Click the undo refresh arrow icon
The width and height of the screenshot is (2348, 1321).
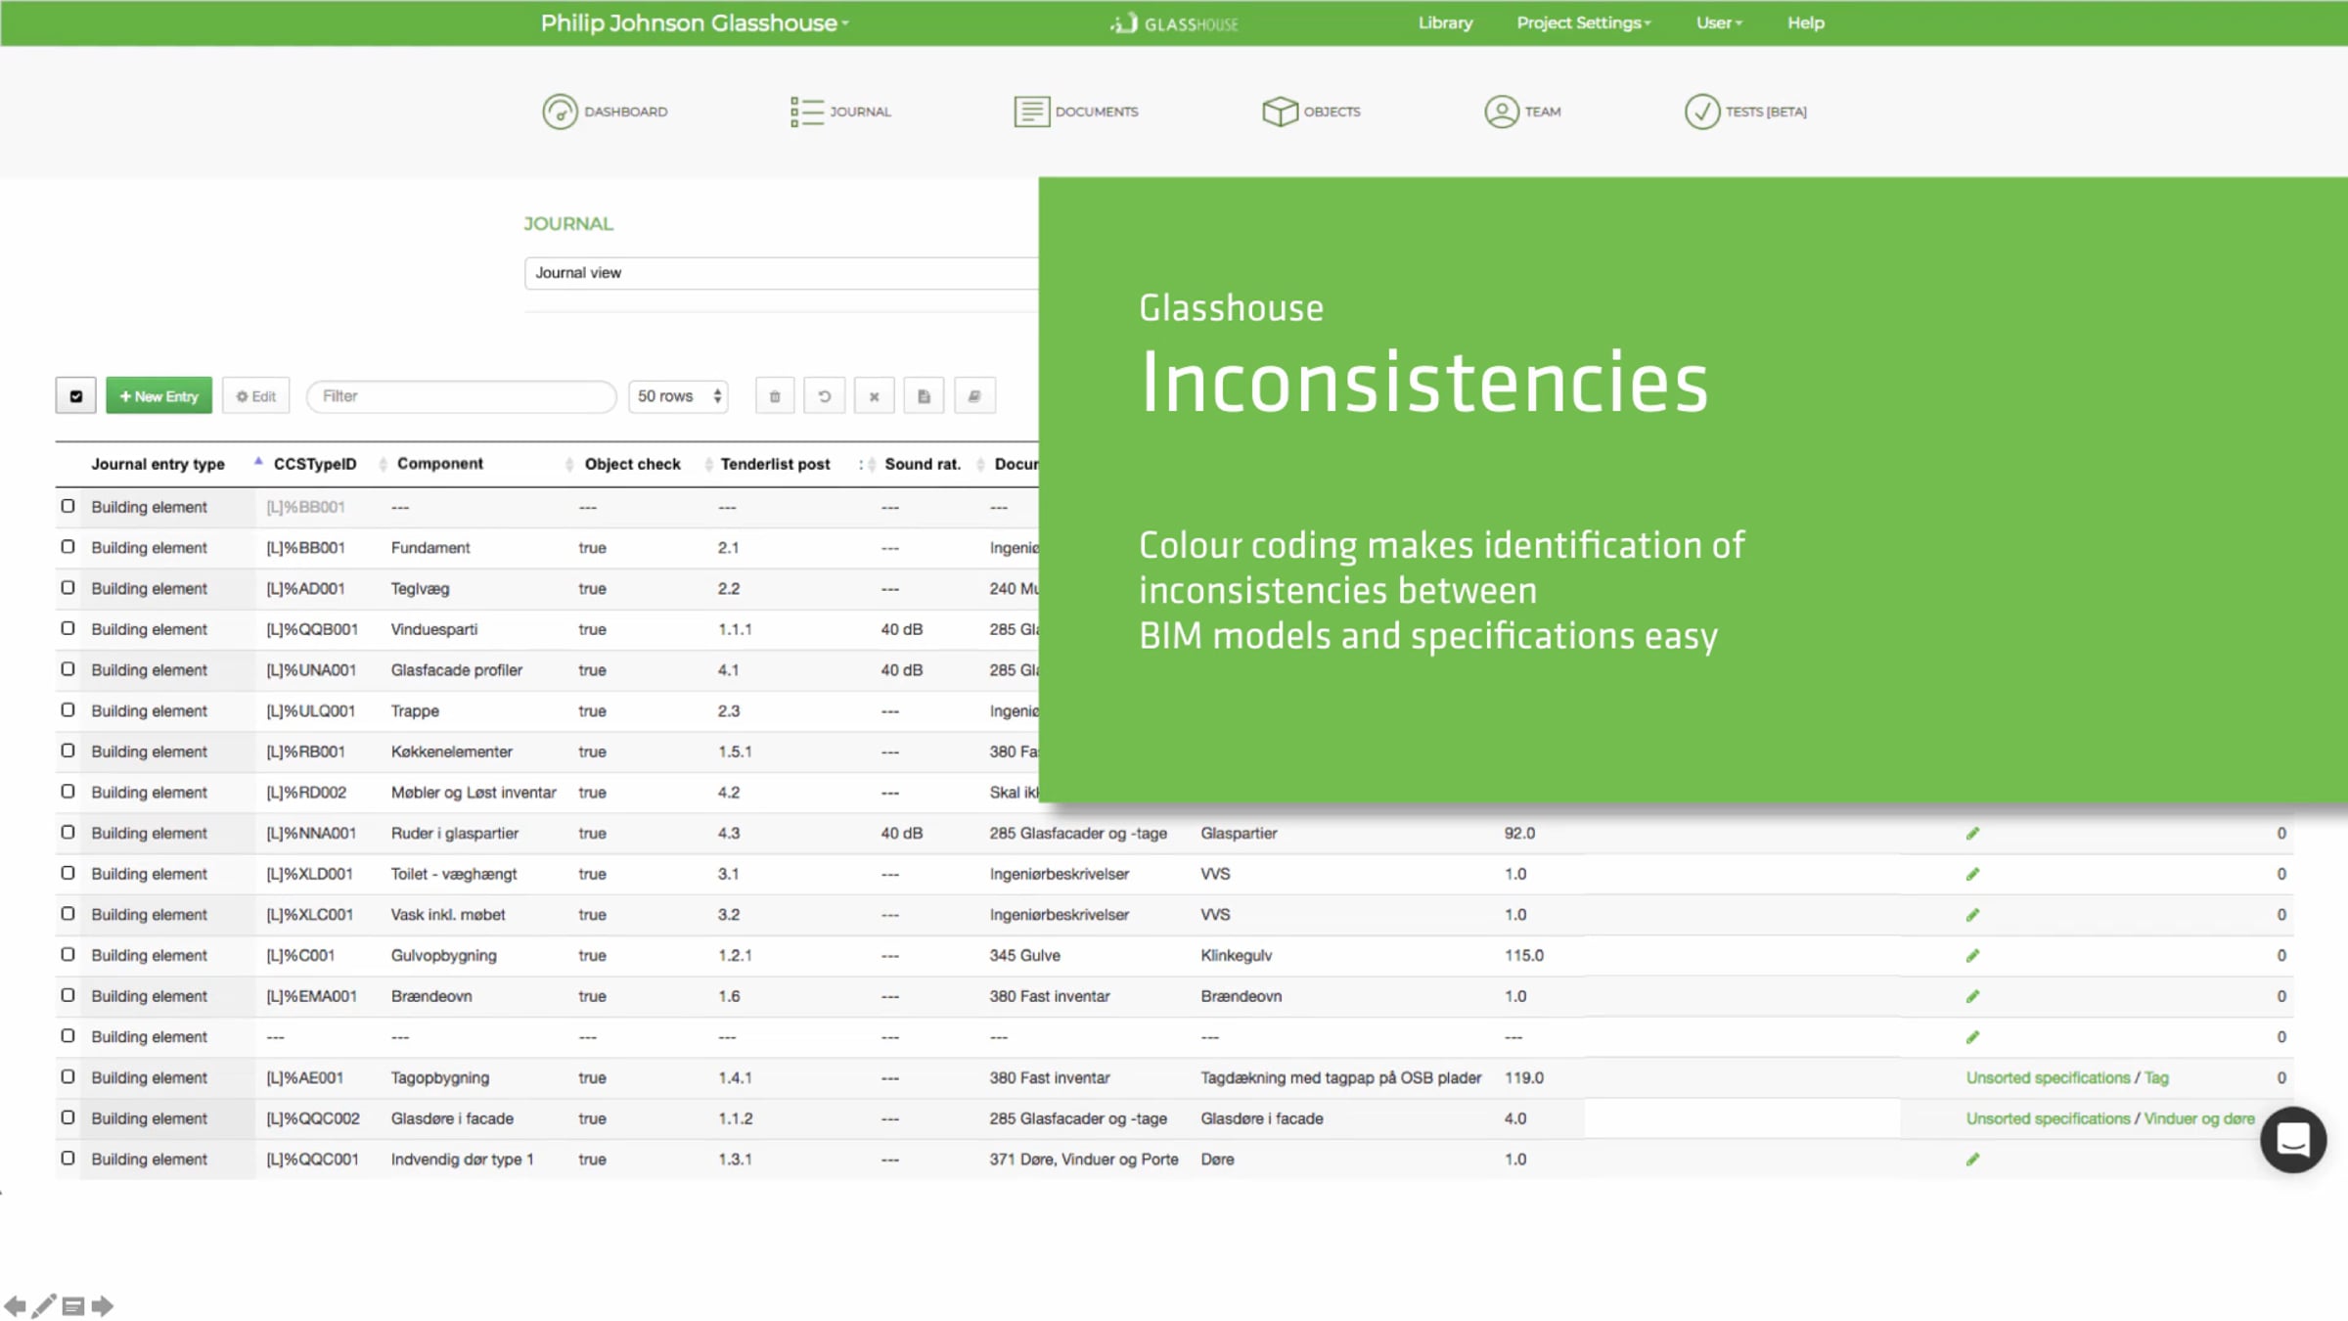coord(825,396)
